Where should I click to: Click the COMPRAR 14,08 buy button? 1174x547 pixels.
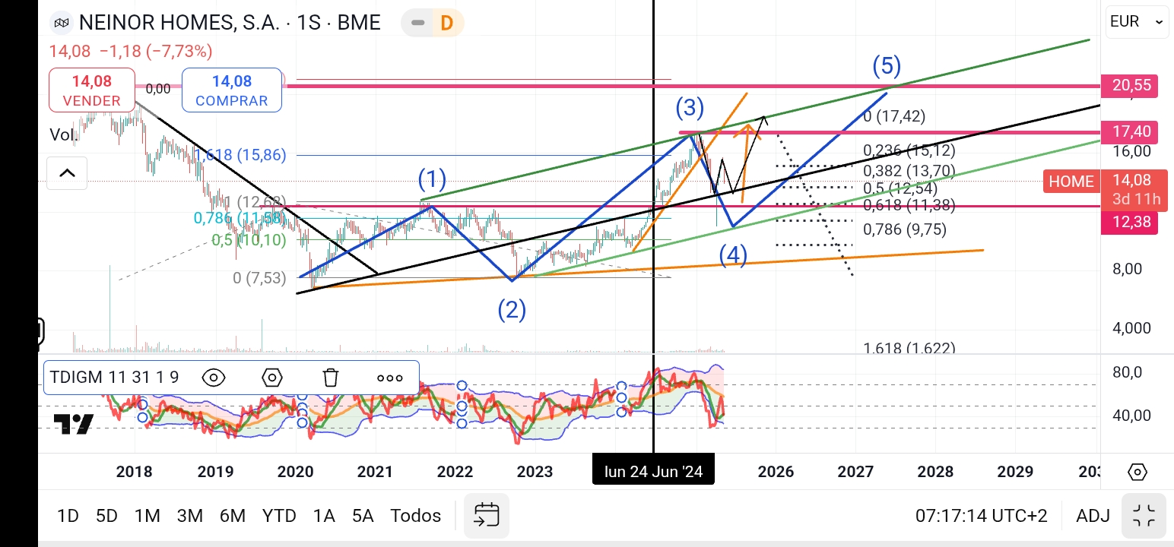[231, 90]
